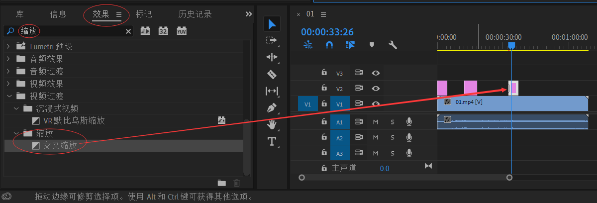Switch to the 信息 tab
597x203 pixels.
(58, 14)
